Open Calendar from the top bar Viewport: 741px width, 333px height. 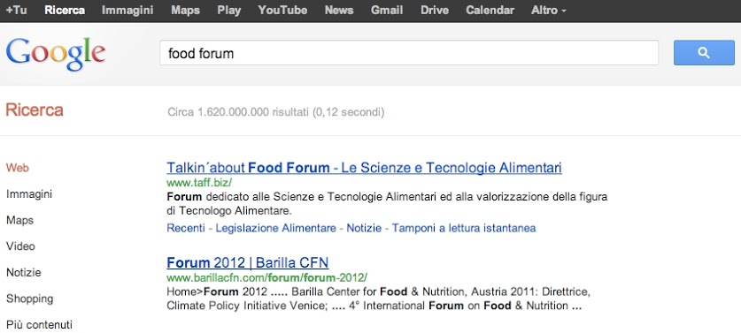pyautogui.click(x=490, y=11)
